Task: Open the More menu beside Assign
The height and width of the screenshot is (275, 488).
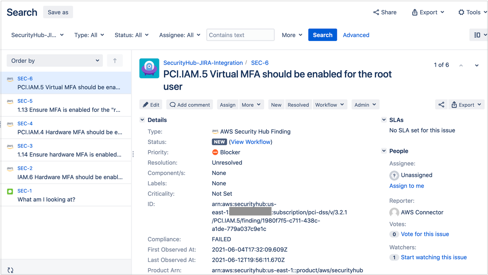Action: (x=251, y=104)
